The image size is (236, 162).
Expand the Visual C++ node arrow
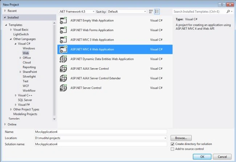click(16, 95)
